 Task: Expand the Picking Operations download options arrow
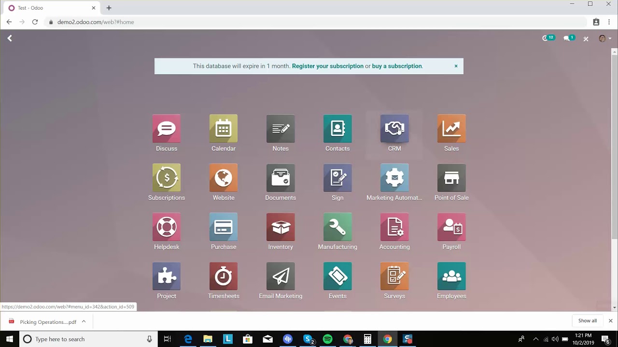84,321
